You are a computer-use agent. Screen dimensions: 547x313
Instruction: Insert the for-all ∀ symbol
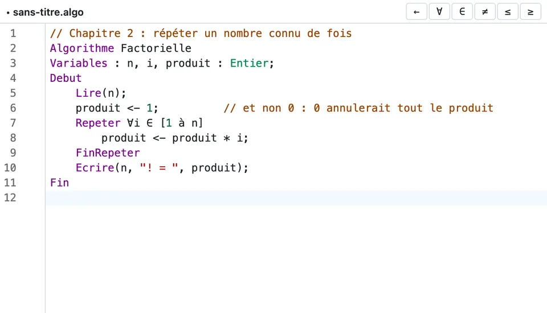tap(439, 12)
